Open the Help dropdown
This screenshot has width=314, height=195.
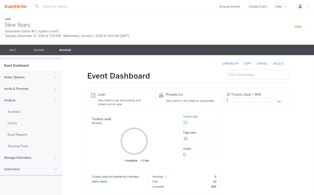click(281, 7)
